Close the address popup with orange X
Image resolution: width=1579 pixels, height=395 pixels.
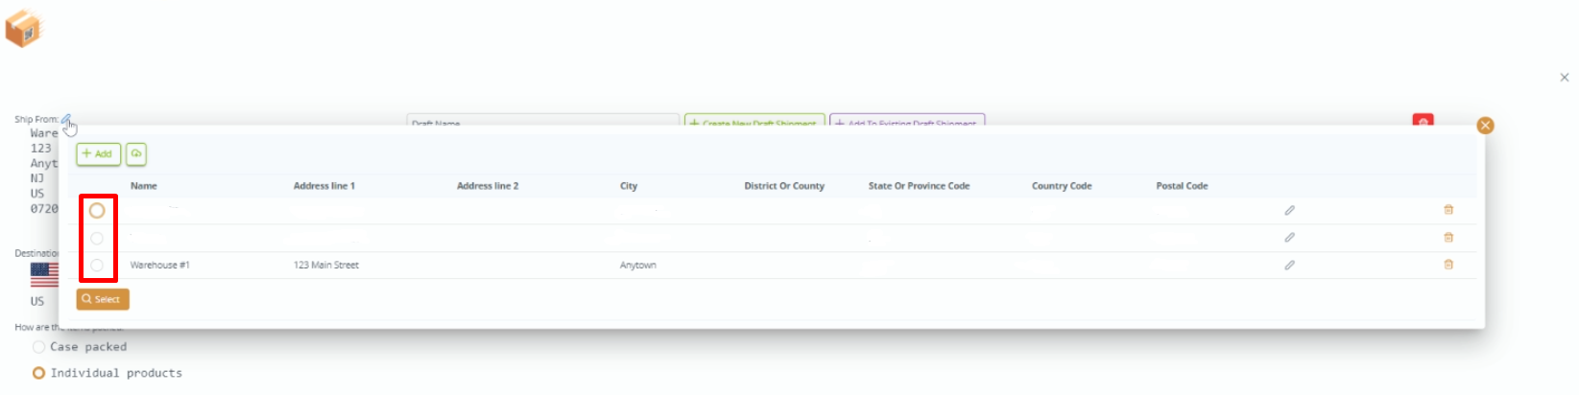(1485, 126)
